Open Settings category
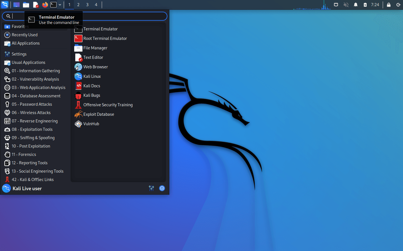The width and height of the screenshot is (403, 251). [x=35, y=54]
